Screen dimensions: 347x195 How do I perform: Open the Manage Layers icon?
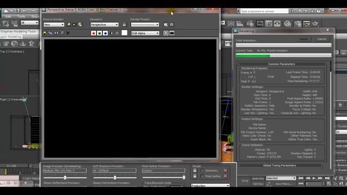click(x=250, y=23)
